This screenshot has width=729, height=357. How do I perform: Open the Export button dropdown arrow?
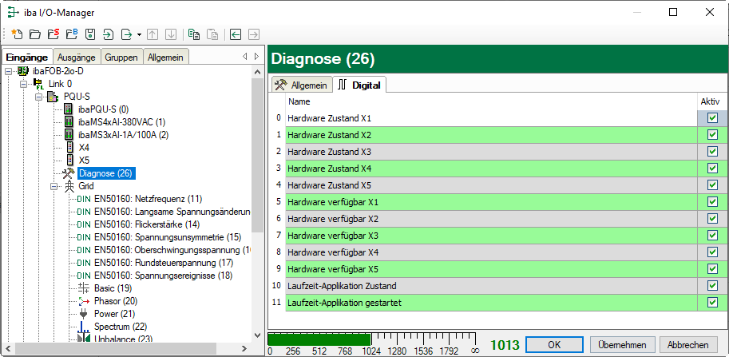(139, 34)
